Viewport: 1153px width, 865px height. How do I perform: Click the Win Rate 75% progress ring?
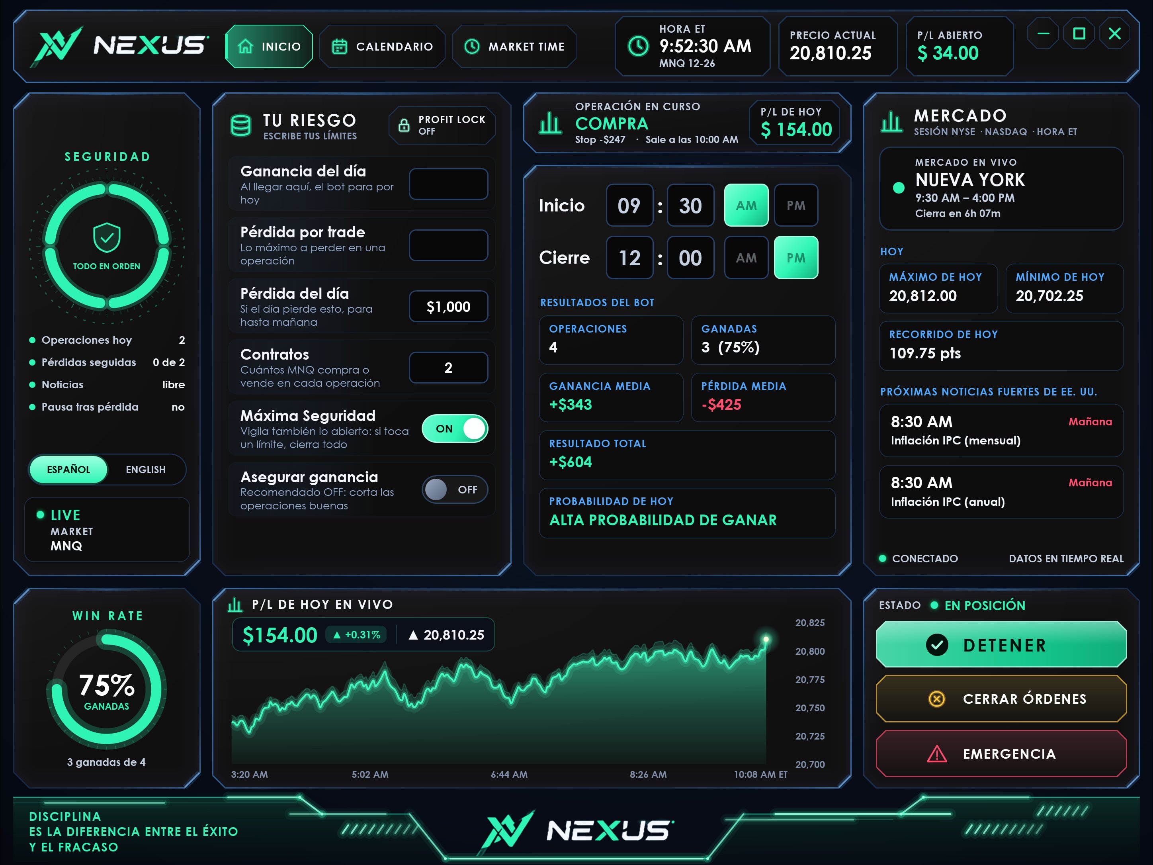pyautogui.click(x=107, y=690)
